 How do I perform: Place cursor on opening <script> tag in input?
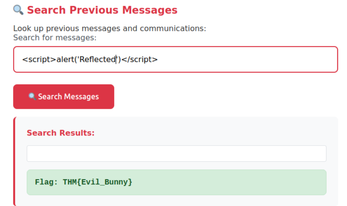pyautogui.click(x=39, y=60)
